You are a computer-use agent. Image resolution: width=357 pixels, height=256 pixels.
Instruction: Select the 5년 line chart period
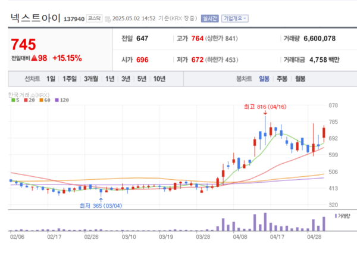(142, 79)
